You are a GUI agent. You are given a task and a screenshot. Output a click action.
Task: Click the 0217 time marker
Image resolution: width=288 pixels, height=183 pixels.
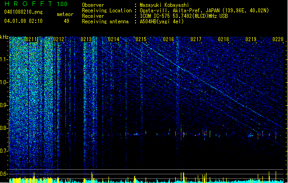coord(196,39)
